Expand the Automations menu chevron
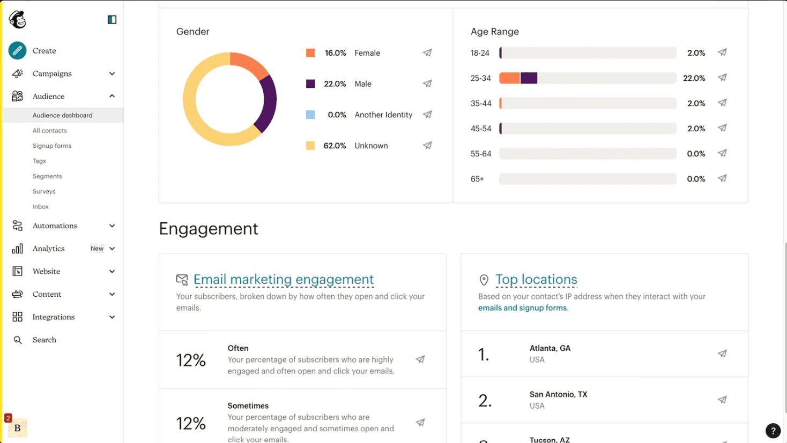Viewport: 787px width, 443px height. [112, 226]
